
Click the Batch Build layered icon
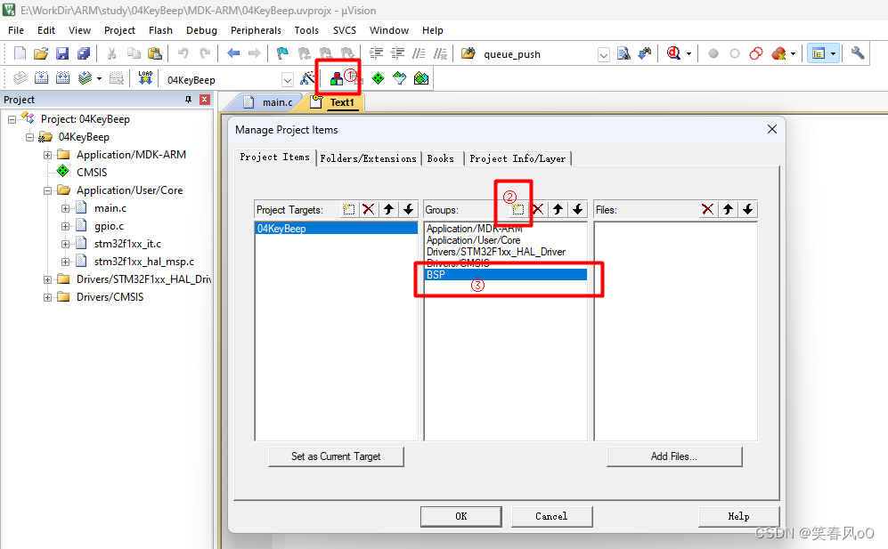85,78
